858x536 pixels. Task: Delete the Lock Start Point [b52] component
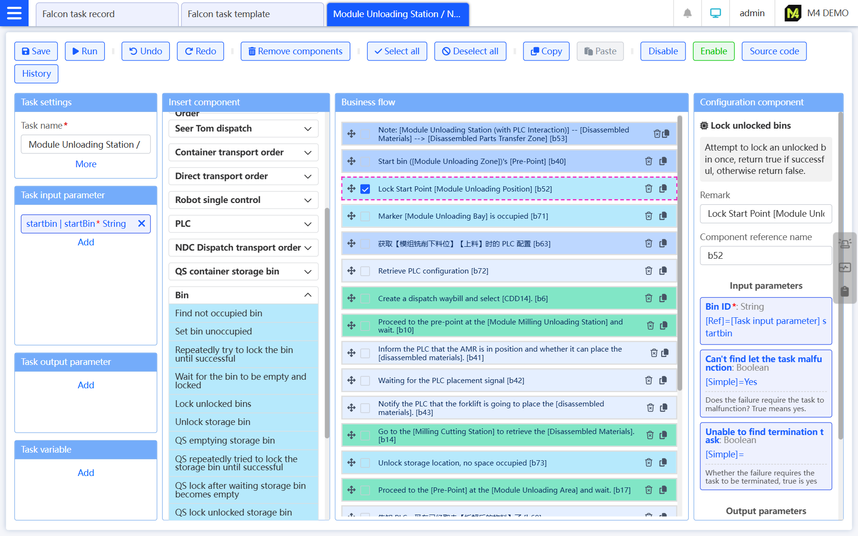649,189
